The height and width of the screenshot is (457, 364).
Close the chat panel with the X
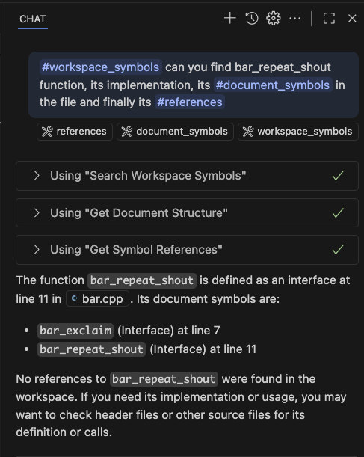[x=352, y=19]
